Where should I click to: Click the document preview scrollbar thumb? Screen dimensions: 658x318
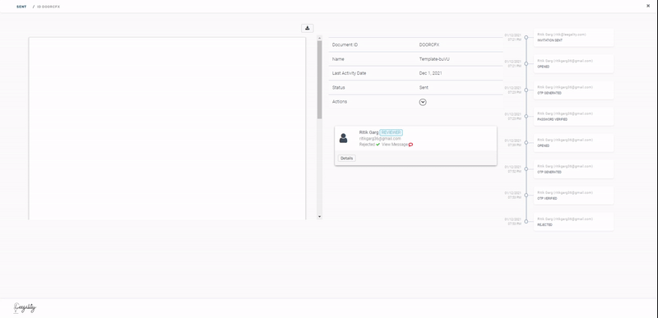pos(319,80)
